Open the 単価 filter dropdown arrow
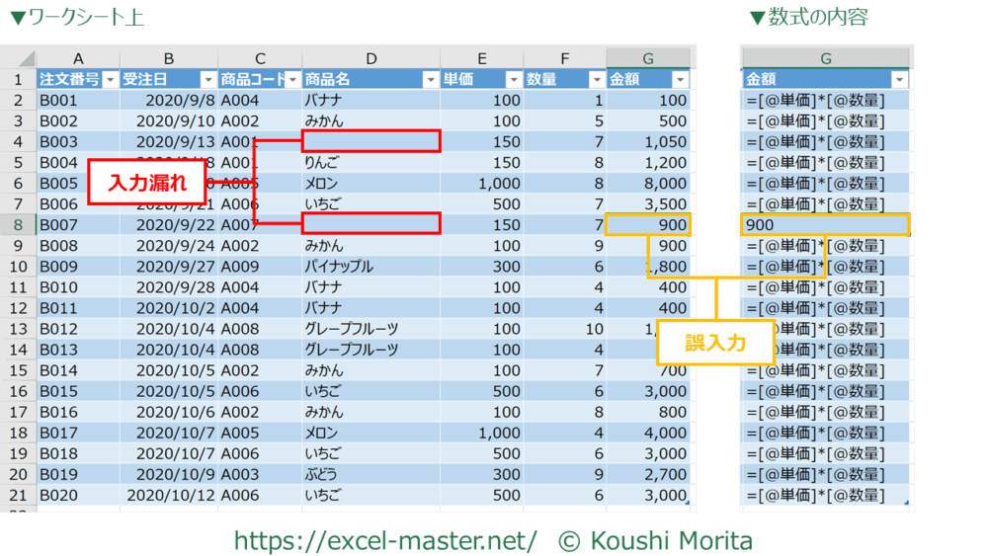This screenshot has width=988, height=556. pos(512,80)
